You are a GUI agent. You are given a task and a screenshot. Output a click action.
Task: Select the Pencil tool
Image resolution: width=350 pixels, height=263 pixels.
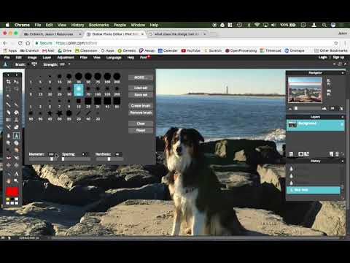tap(8, 104)
